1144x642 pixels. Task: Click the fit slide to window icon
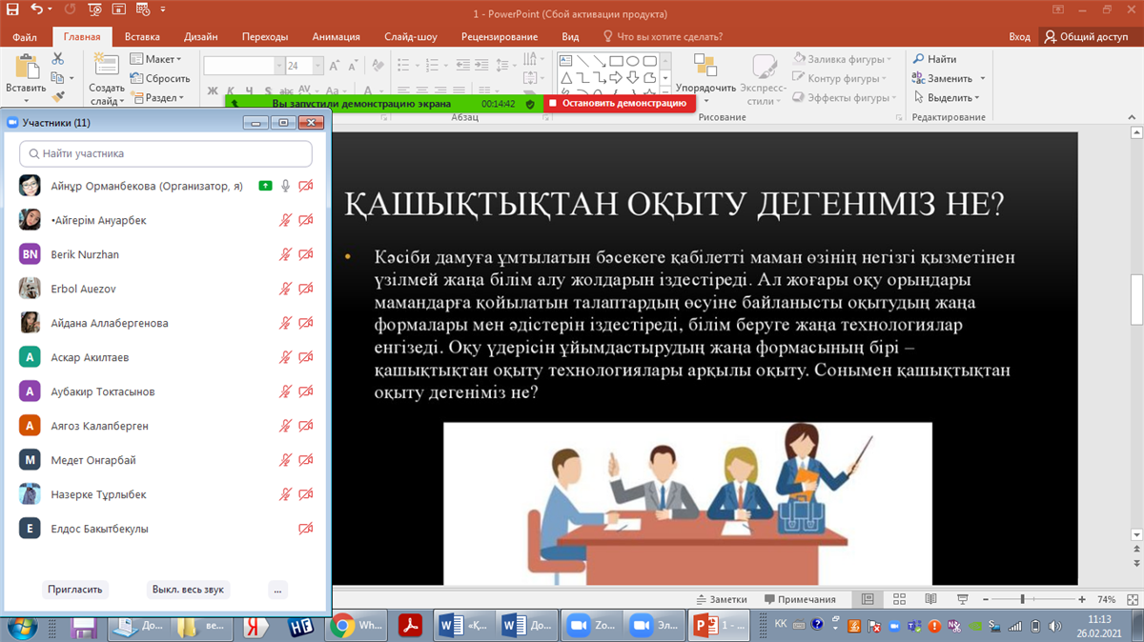point(1133,600)
